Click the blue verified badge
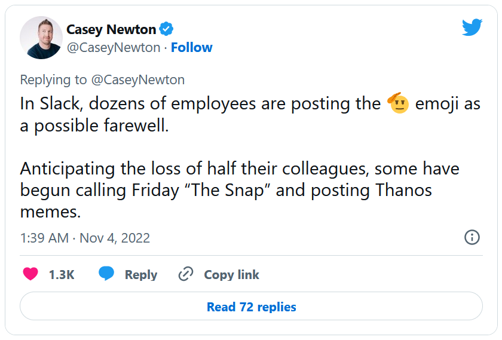The height and width of the screenshot is (340, 502). point(167,29)
